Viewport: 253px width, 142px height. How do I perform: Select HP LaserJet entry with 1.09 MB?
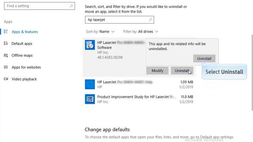[139, 84]
